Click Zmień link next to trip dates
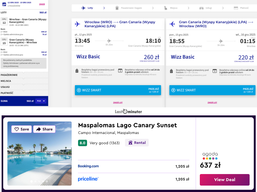The height and width of the screenshot is (192, 257). coord(42,4)
